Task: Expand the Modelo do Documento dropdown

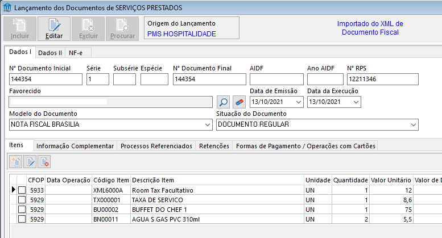Action: point(206,124)
